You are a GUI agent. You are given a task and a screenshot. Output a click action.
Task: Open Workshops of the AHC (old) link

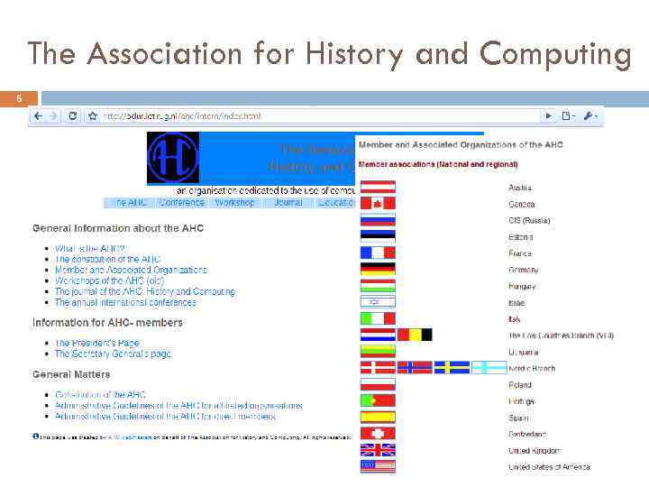(110, 280)
